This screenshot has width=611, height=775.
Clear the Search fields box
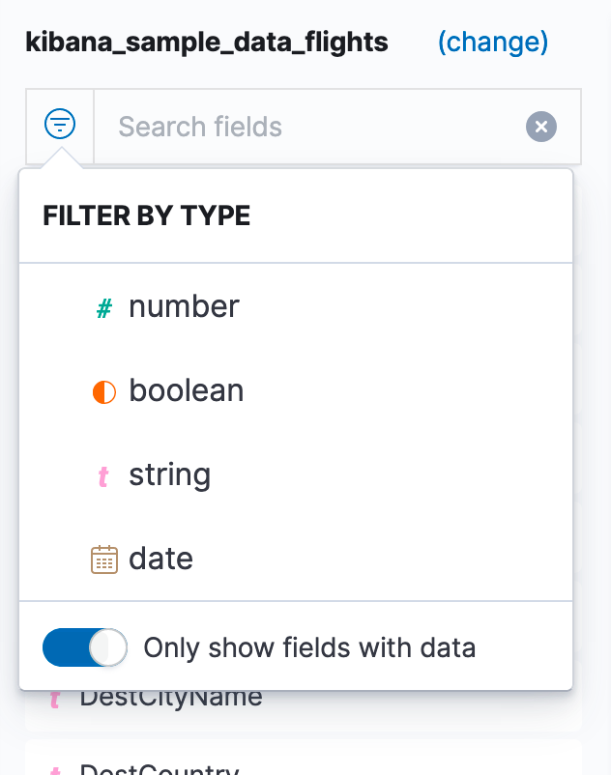[x=541, y=127]
